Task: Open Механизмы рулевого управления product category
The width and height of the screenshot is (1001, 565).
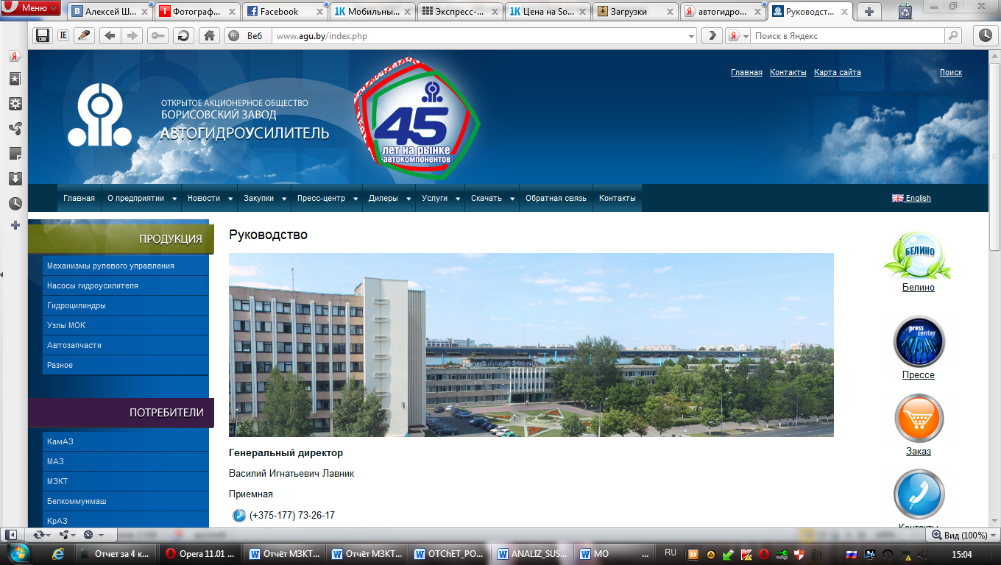Action: click(x=125, y=266)
